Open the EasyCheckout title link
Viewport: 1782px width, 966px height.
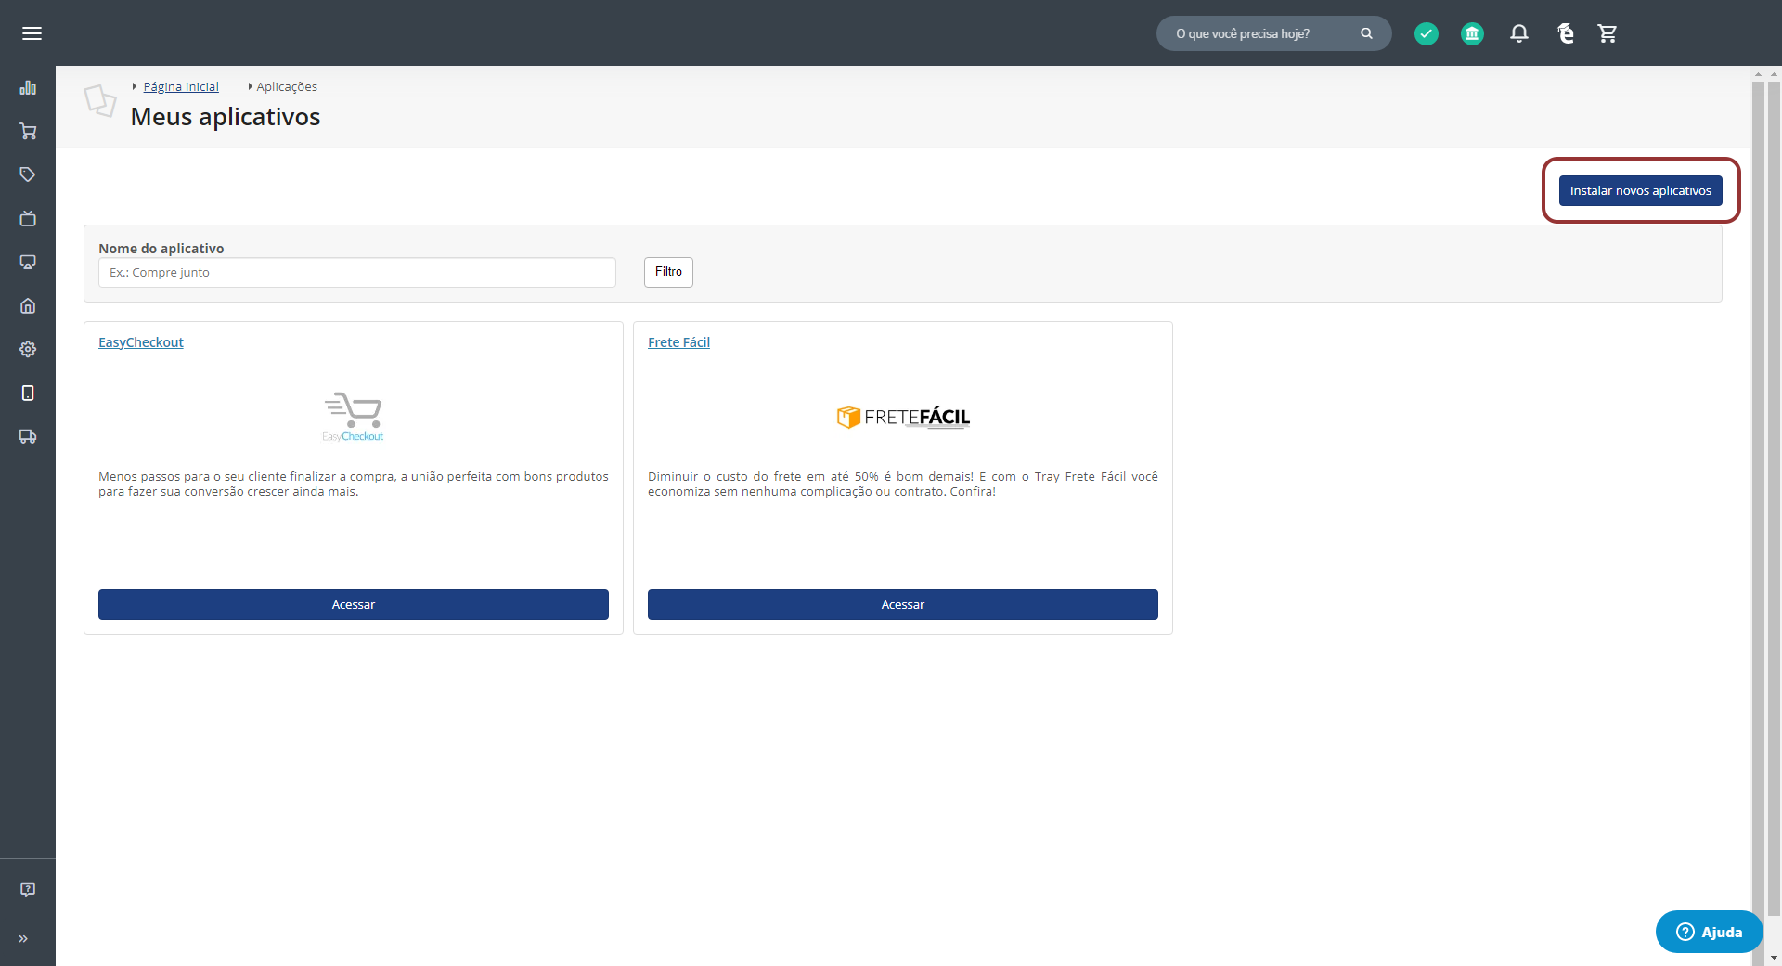pyautogui.click(x=141, y=342)
